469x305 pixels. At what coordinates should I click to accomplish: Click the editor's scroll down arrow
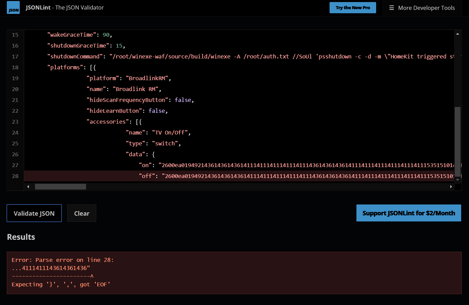click(x=457, y=180)
